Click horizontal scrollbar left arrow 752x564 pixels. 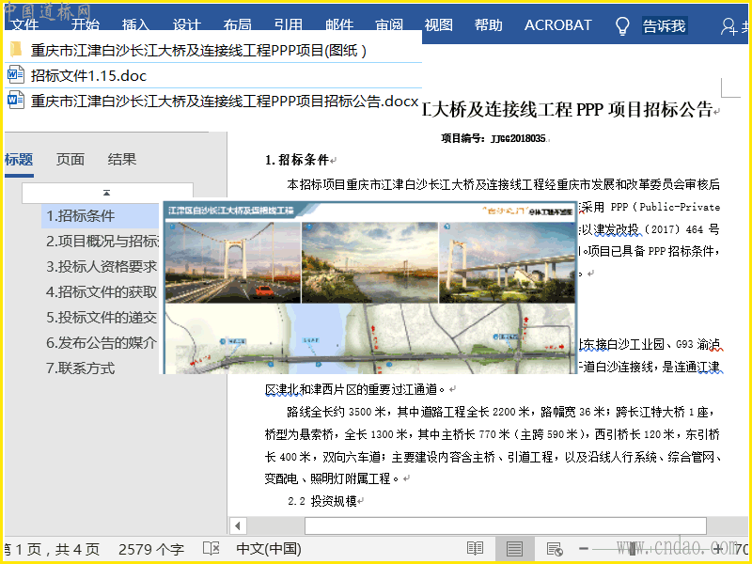pos(238,526)
